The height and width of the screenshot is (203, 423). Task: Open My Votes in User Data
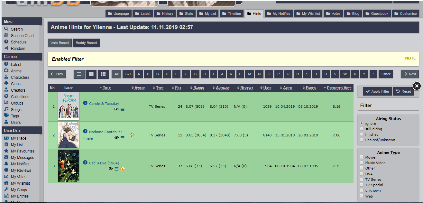coord(19,177)
